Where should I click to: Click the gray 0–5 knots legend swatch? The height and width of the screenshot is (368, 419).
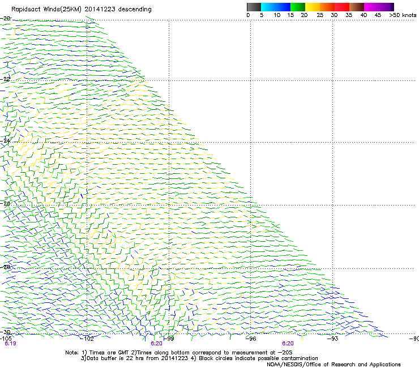tap(254, 7)
